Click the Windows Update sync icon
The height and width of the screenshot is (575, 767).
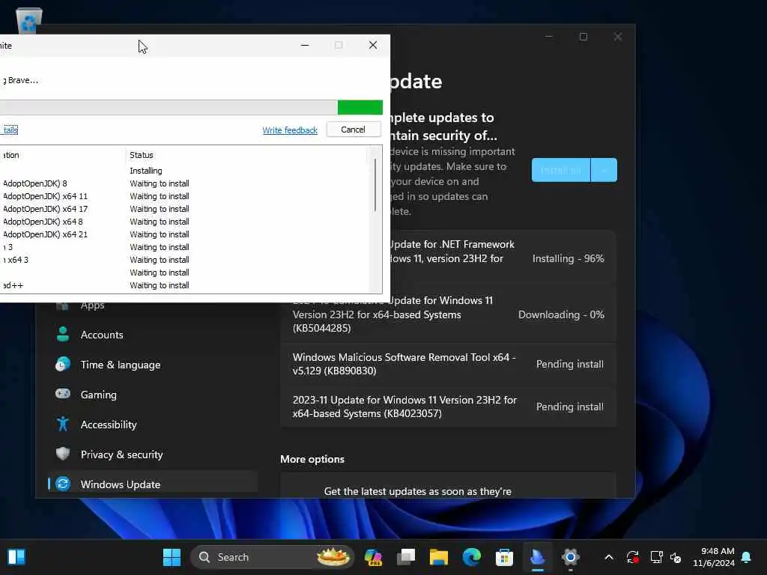point(63,484)
